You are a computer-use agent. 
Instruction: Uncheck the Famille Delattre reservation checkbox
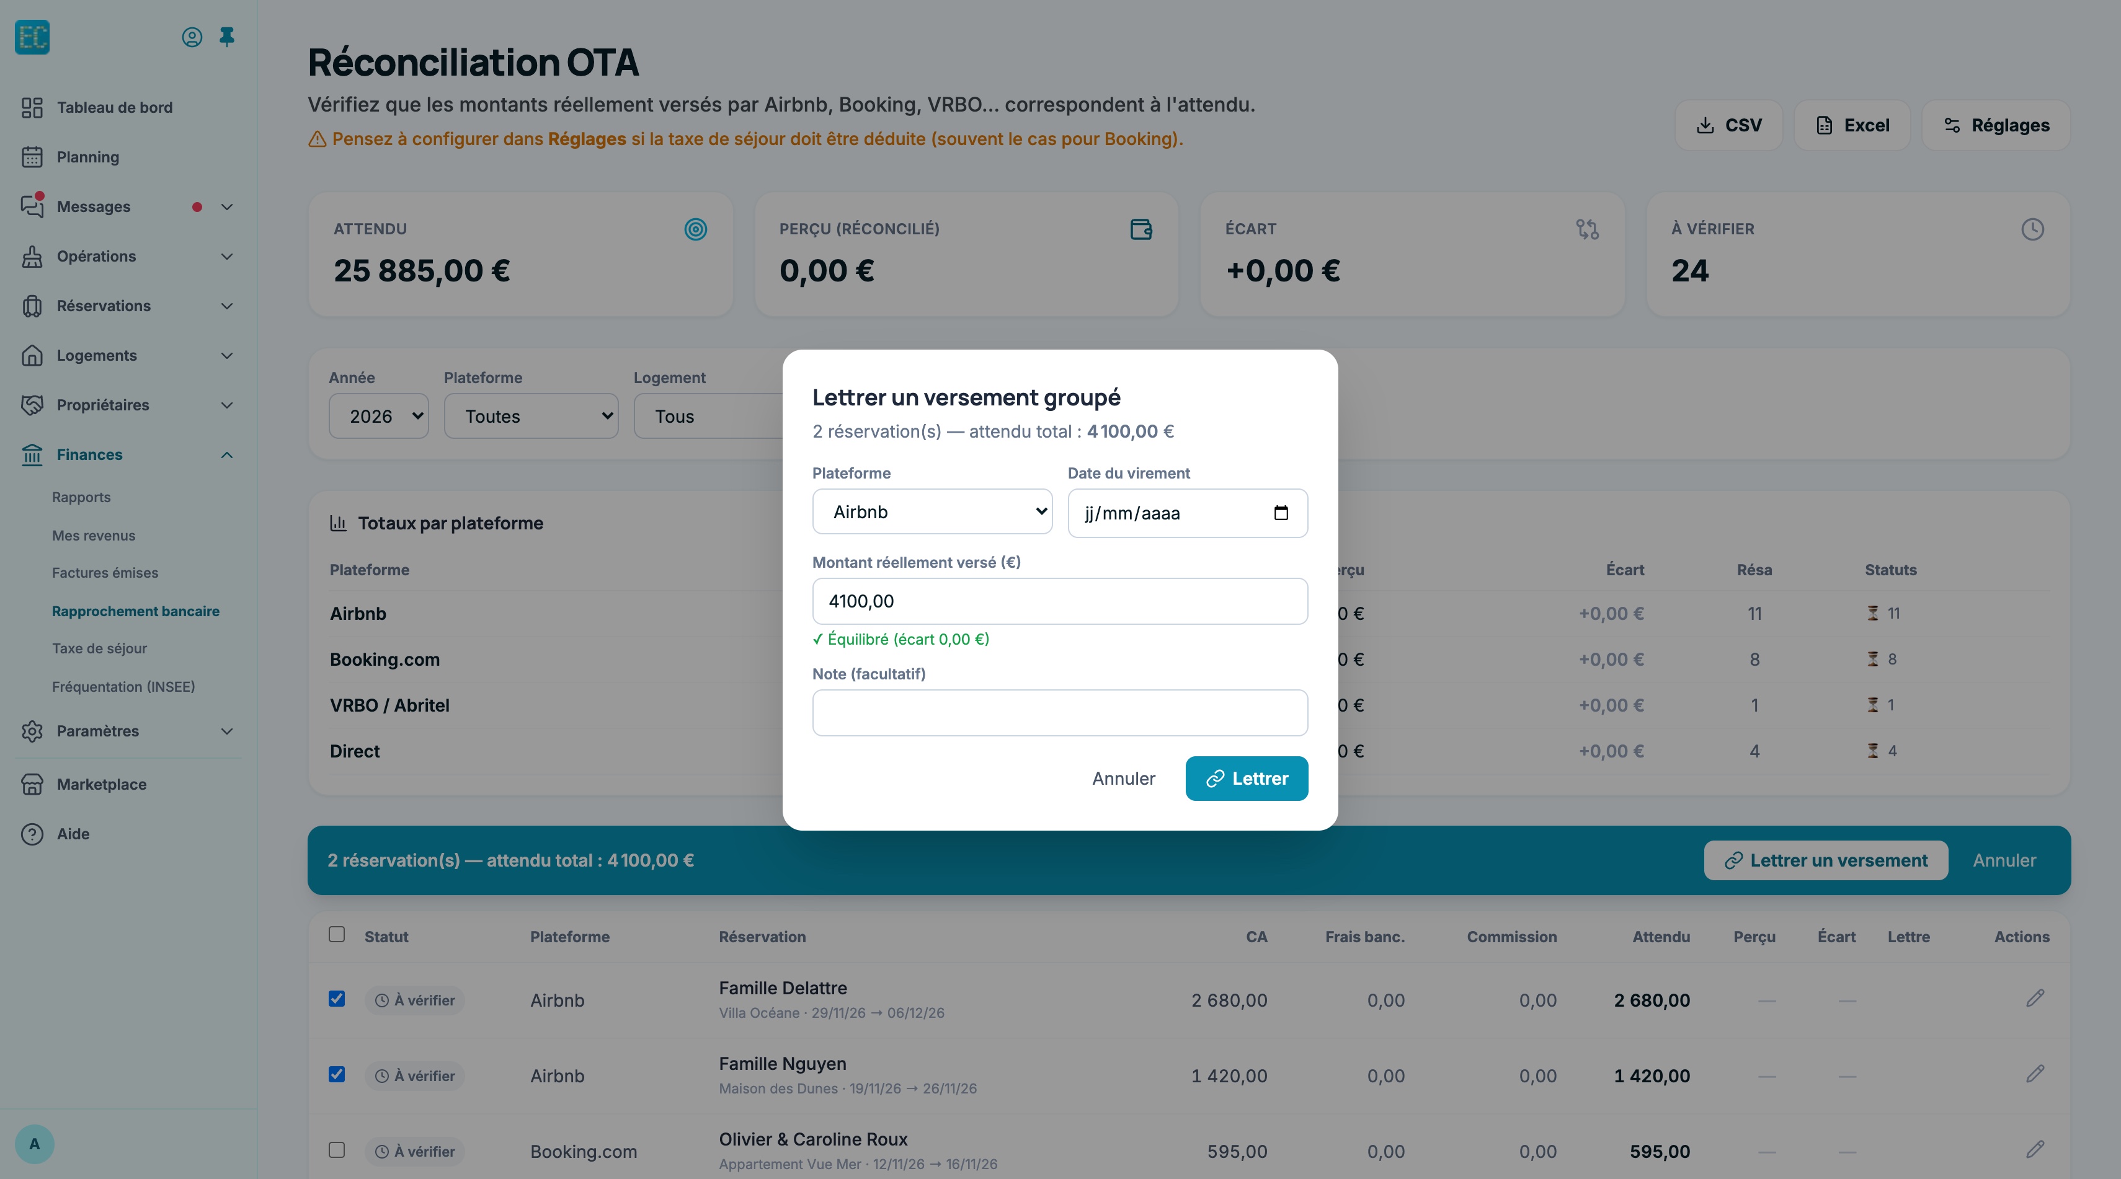(337, 999)
